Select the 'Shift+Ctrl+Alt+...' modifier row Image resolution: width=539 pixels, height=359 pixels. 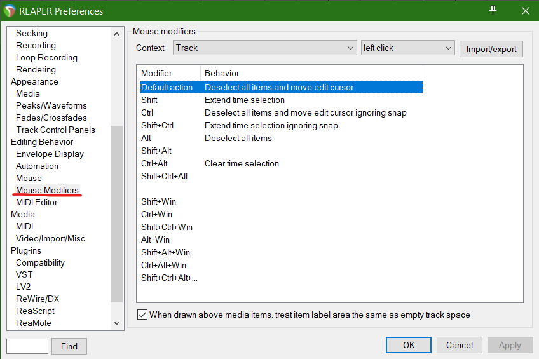281,278
